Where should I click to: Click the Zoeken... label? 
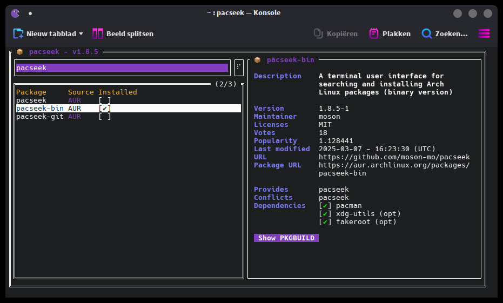coord(451,33)
